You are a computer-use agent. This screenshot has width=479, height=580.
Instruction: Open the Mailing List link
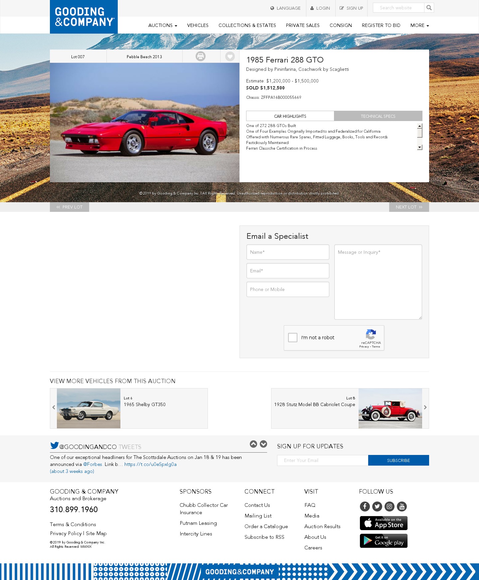[x=258, y=515]
